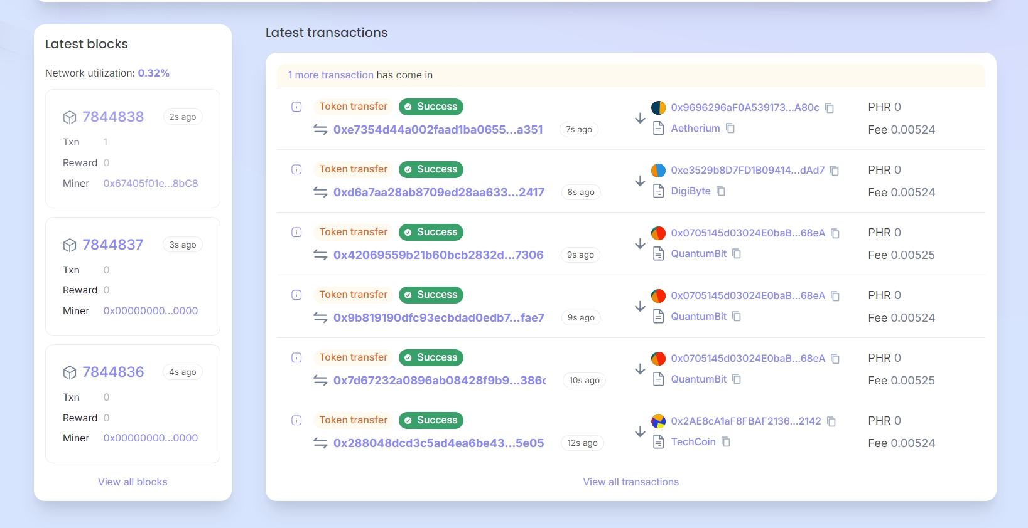Viewport: 1028px width, 528px height.
Task: Copy the 0x2AE8cA1aF8FBAF2136...2142 address
Action: pos(831,421)
